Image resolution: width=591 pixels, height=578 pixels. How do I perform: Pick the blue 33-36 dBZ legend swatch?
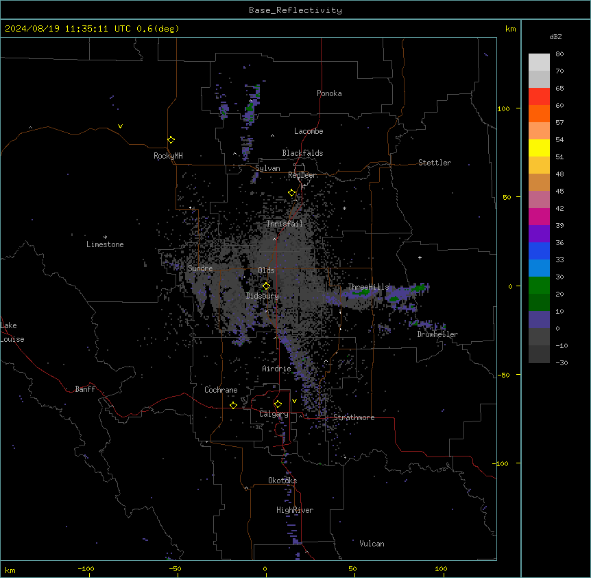point(539,251)
